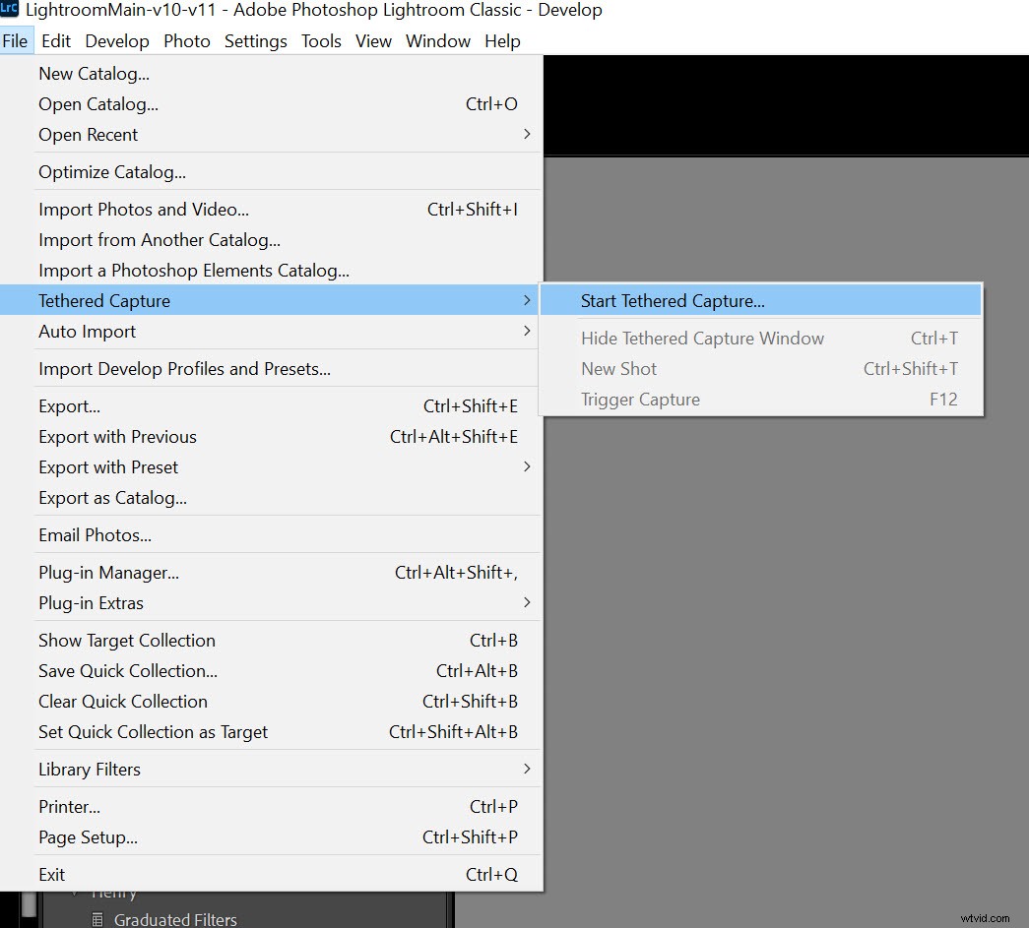Image resolution: width=1029 pixels, height=928 pixels.
Task: Choose Open Catalog menu entry
Action: click(x=271, y=103)
